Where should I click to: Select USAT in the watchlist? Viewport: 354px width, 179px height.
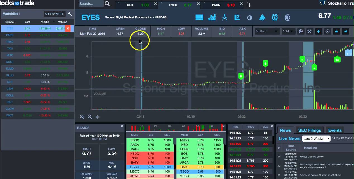[x=38, y=89]
